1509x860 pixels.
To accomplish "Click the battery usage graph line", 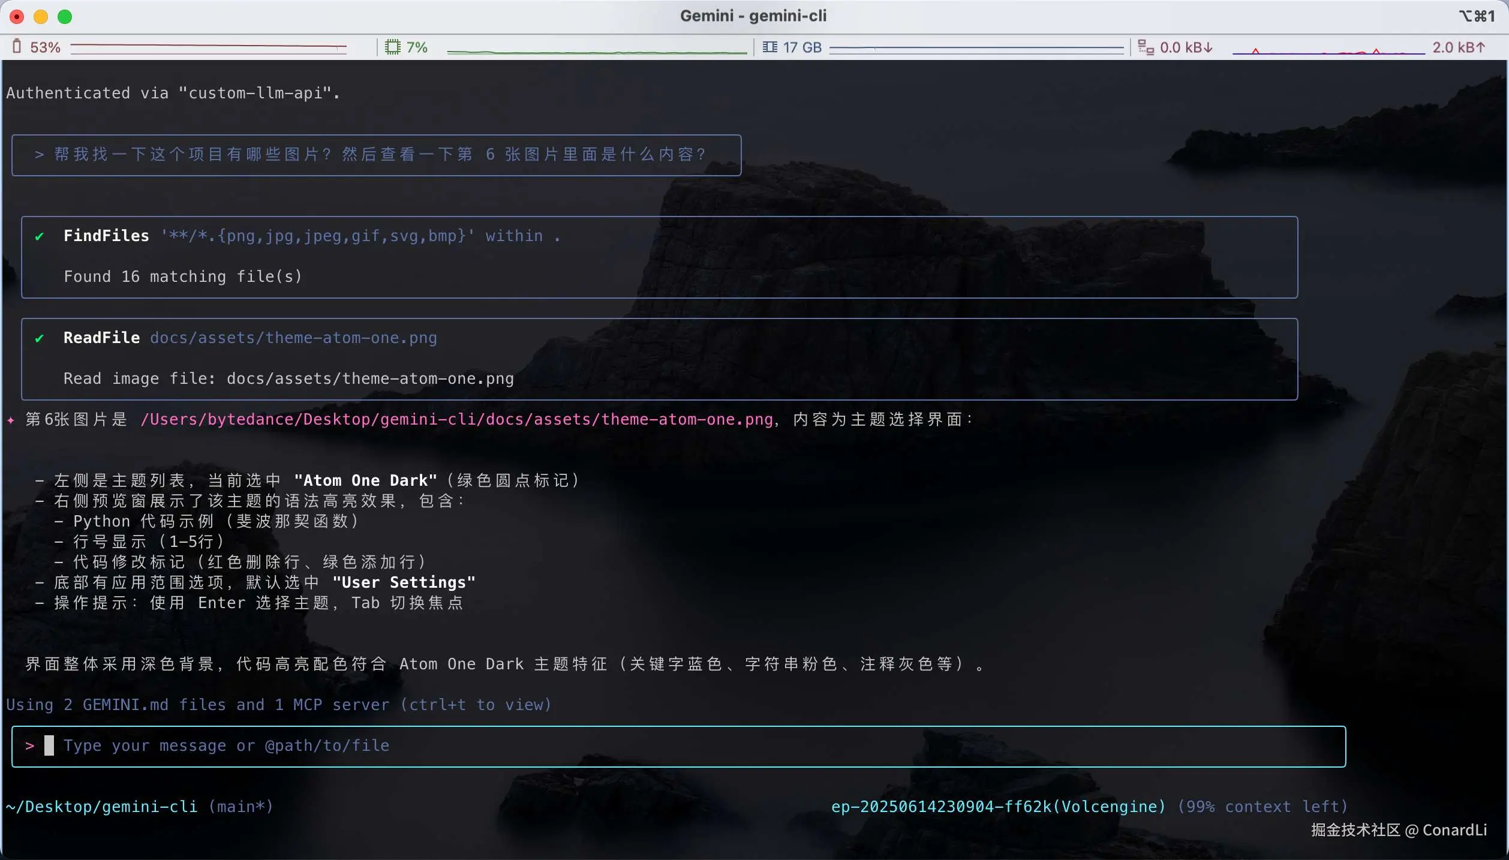I will coord(208,47).
